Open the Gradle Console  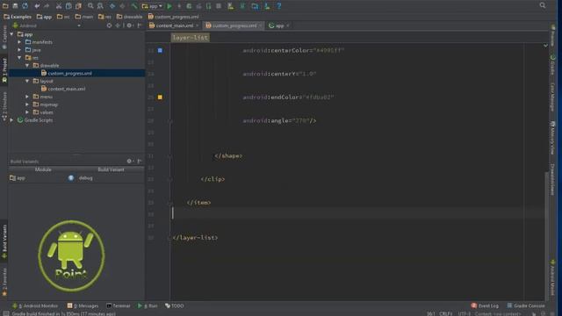[526, 305]
